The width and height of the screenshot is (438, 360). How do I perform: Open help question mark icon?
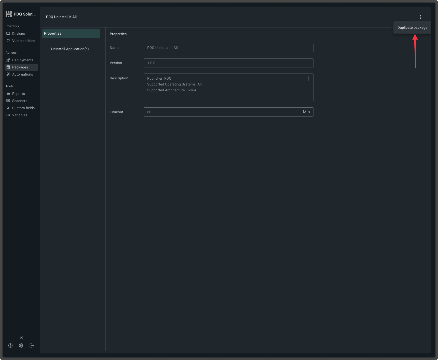pos(10,345)
